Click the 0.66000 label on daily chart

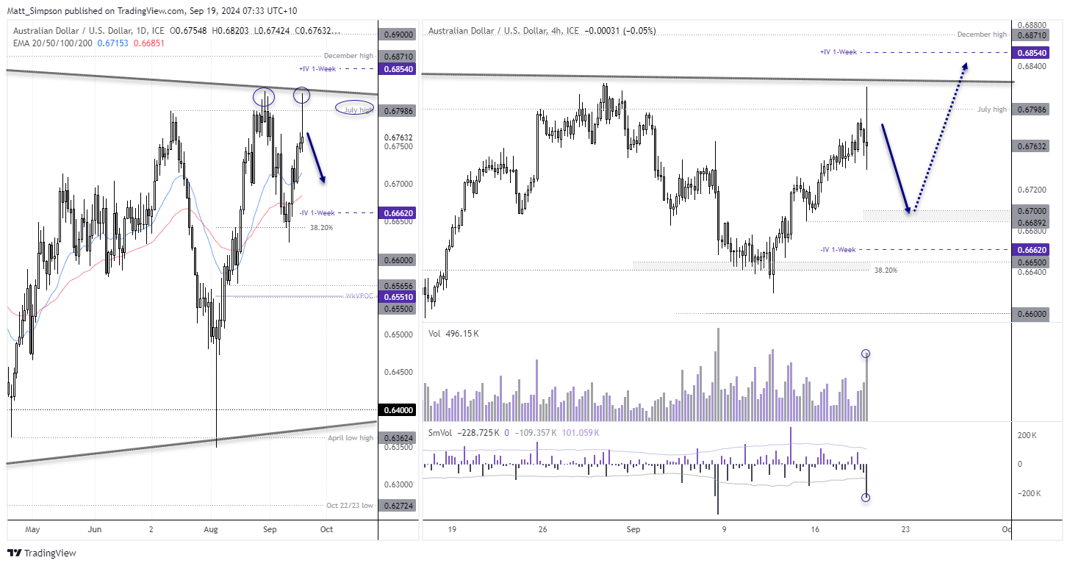point(398,259)
